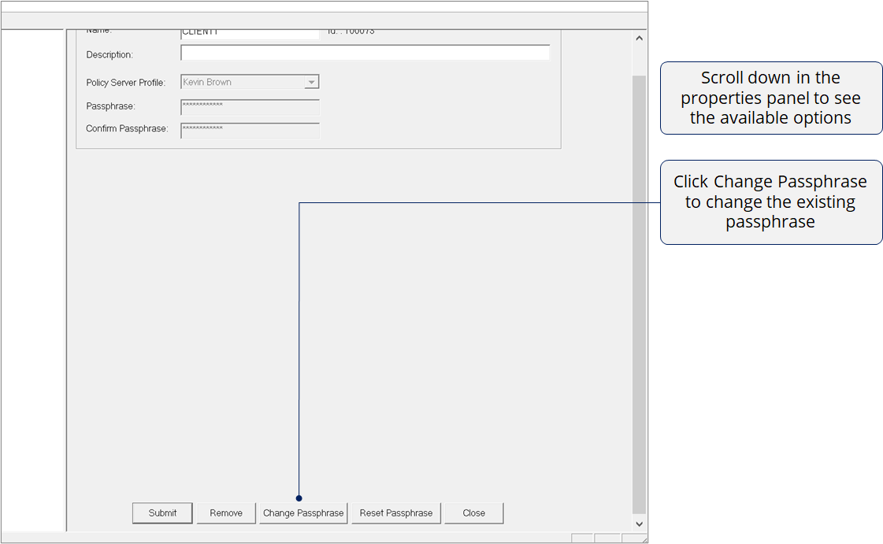Click the scrollbar up arrow

coord(639,39)
